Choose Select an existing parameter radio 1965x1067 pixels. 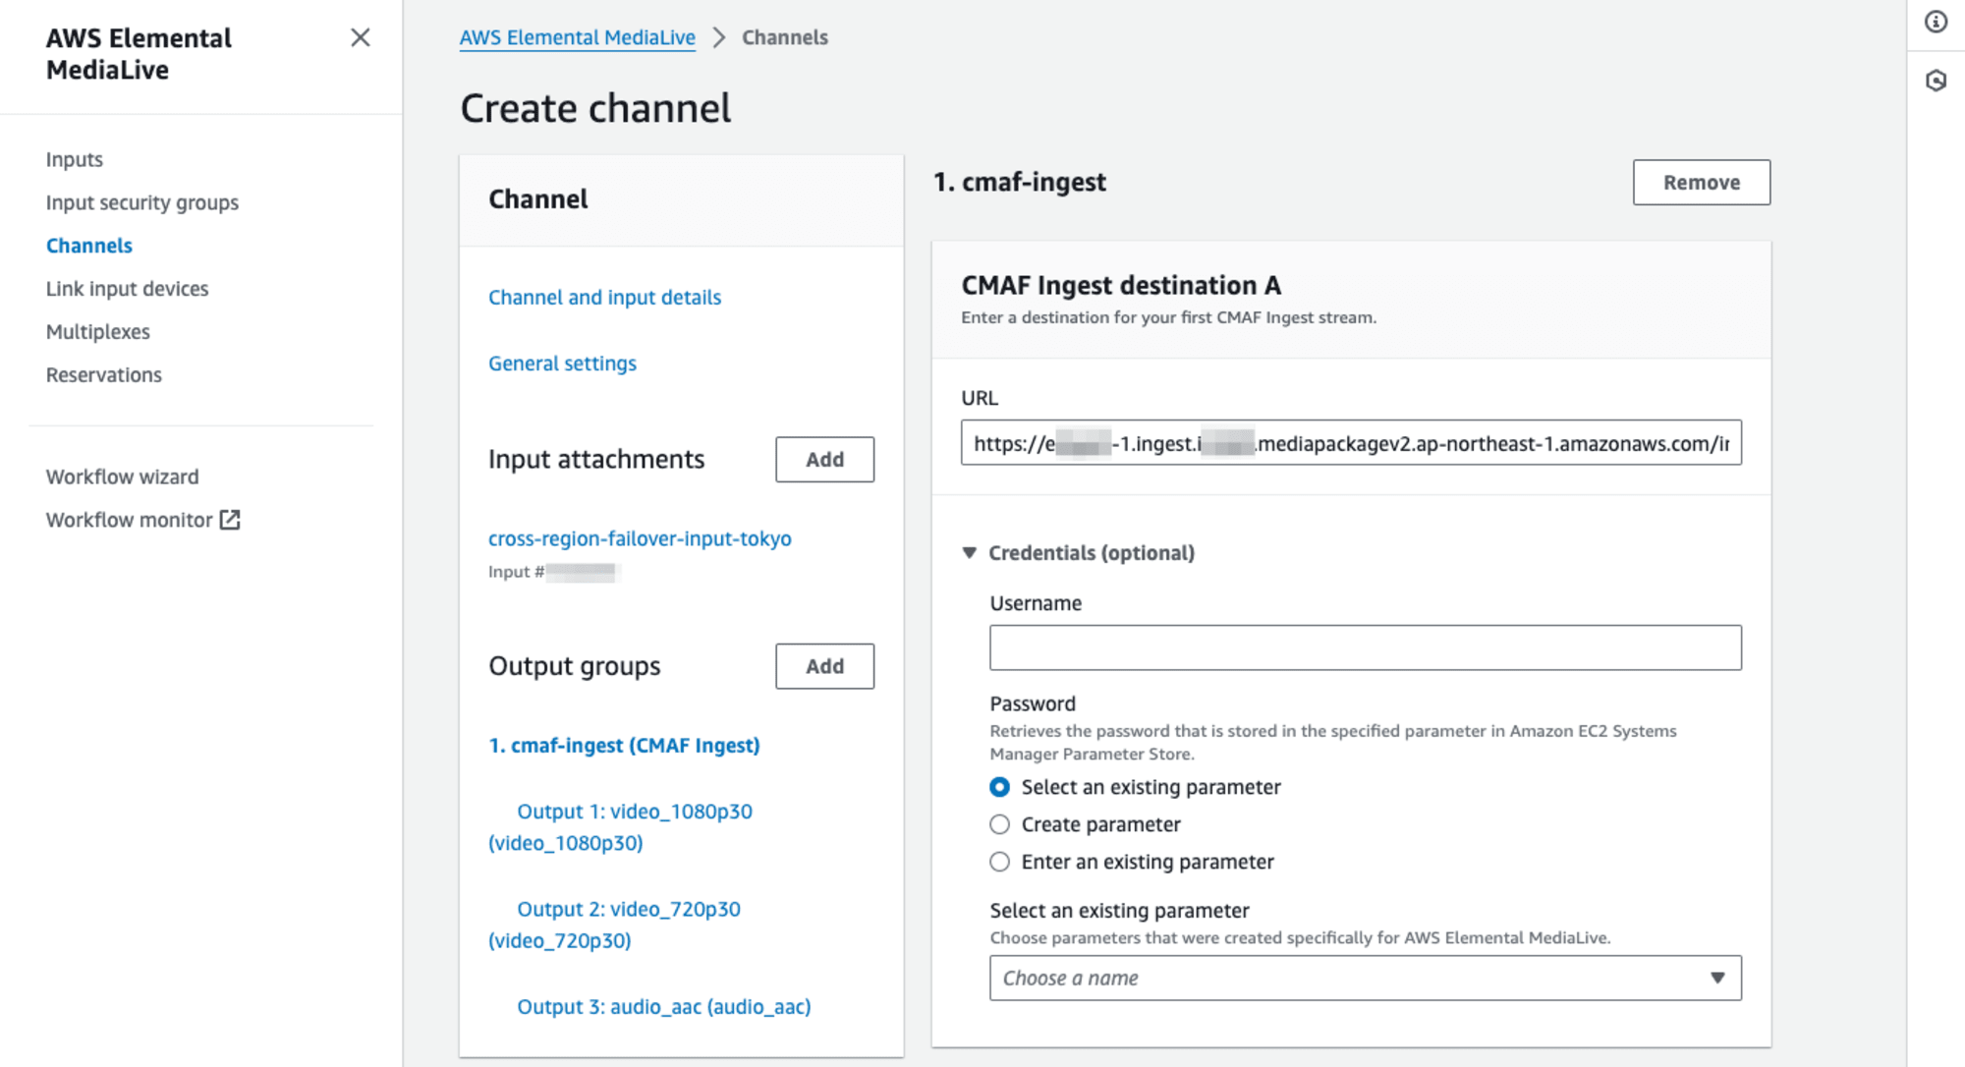tap(999, 787)
